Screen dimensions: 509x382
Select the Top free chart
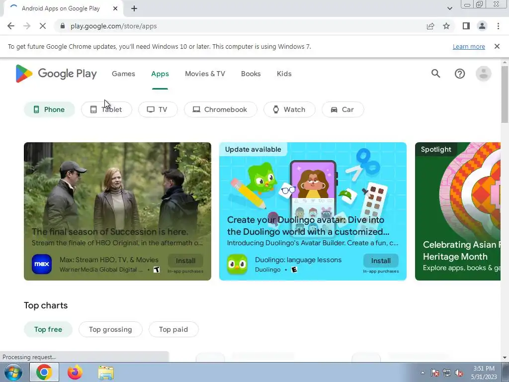(x=48, y=329)
